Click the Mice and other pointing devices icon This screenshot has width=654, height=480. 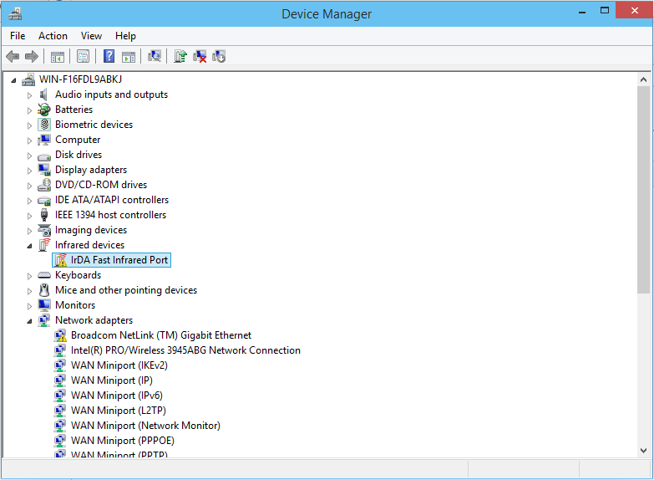click(44, 290)
